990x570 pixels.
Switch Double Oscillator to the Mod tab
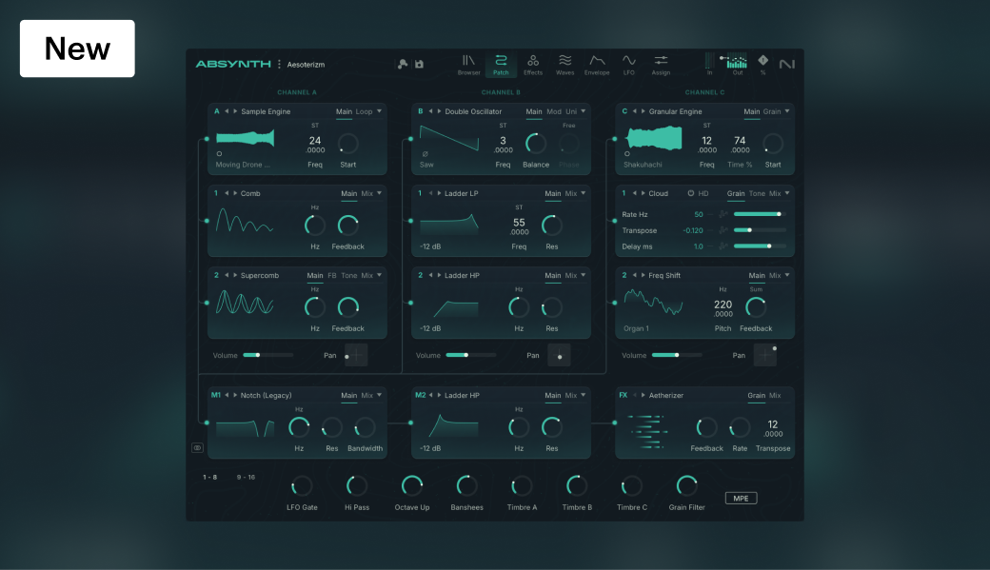pyautogui.click(x=554, y=111)
